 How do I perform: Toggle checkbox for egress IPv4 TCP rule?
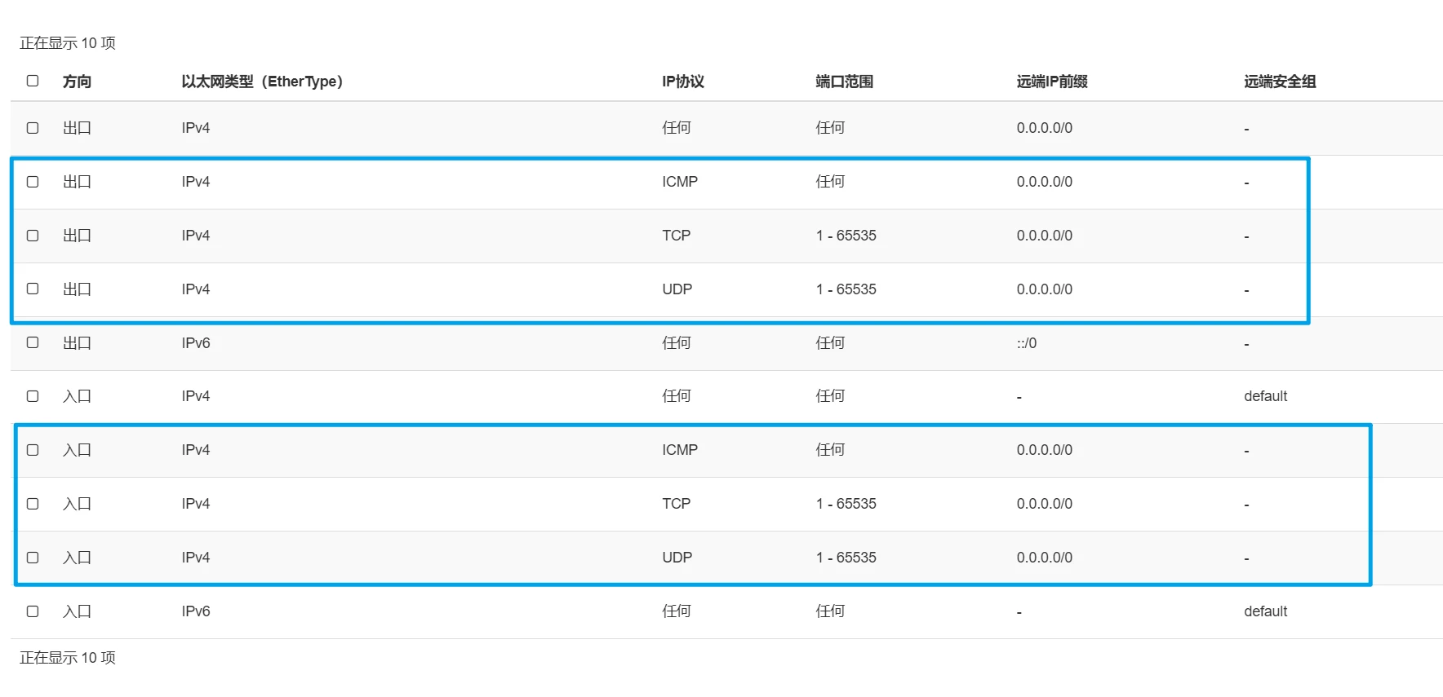tap(33, 236)
